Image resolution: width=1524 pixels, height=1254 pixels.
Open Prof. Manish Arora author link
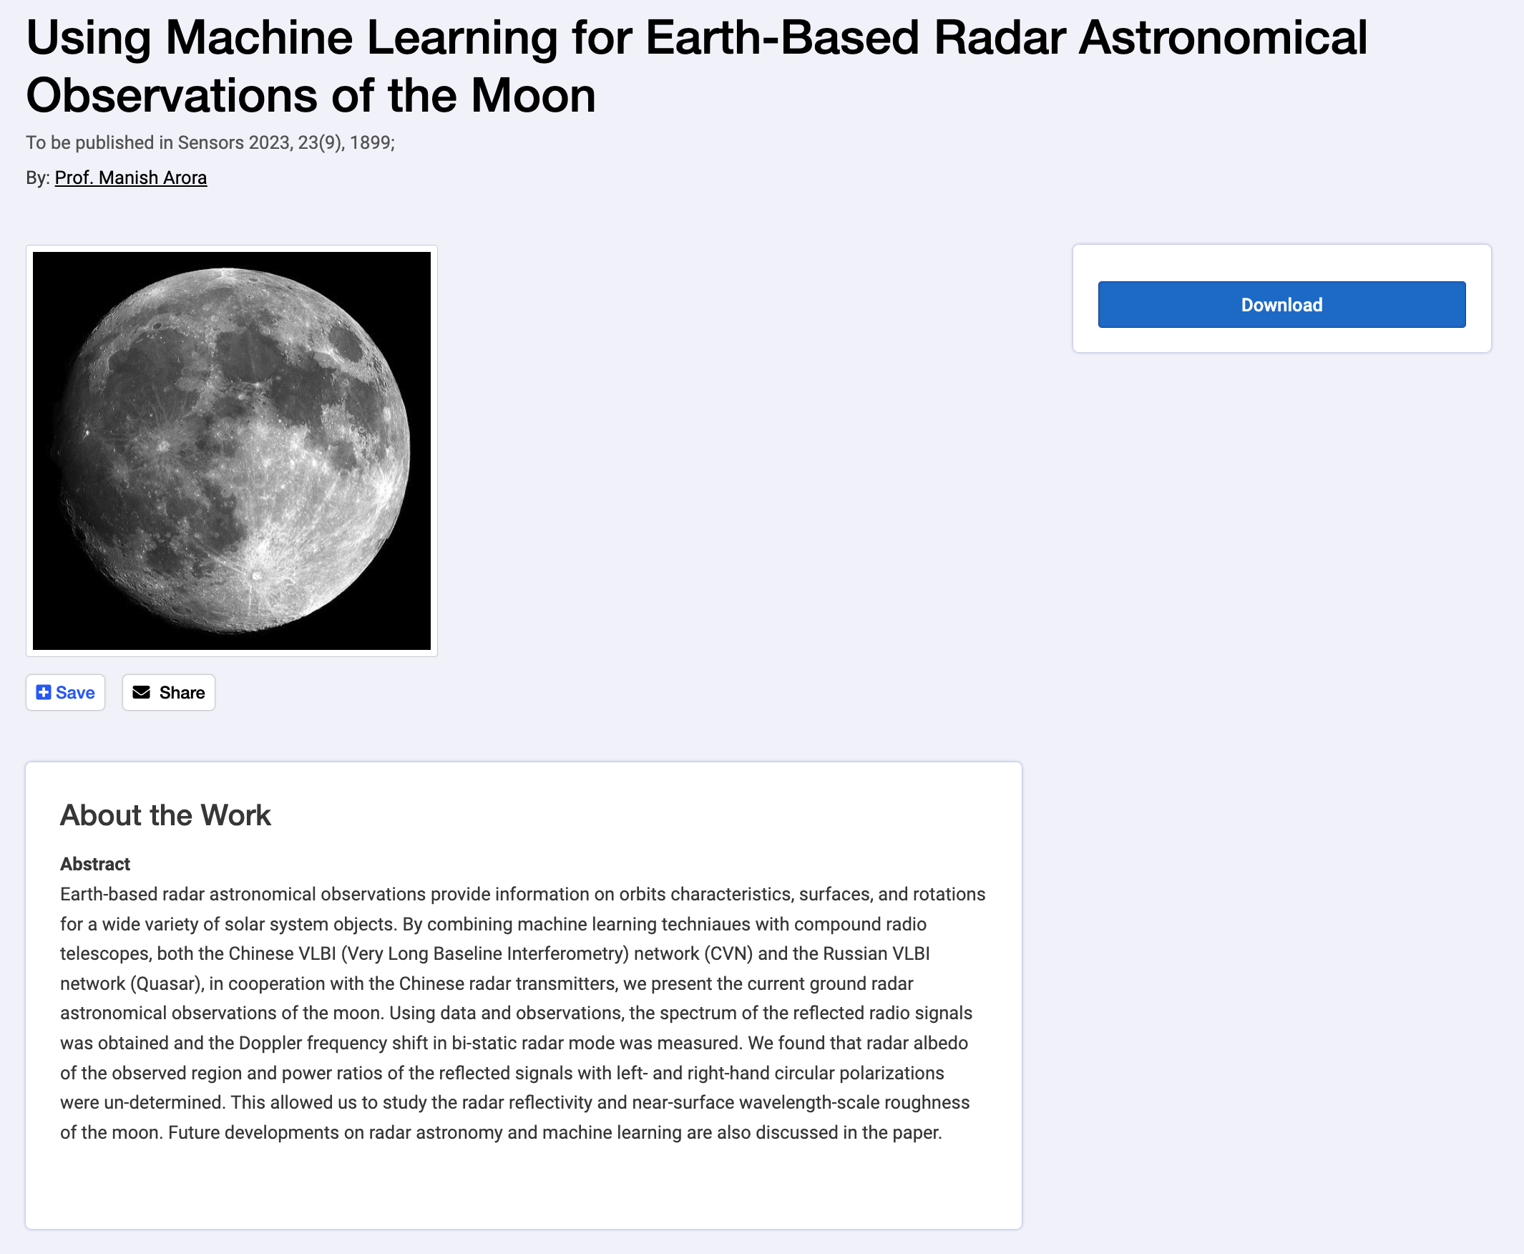coord(131,178)
